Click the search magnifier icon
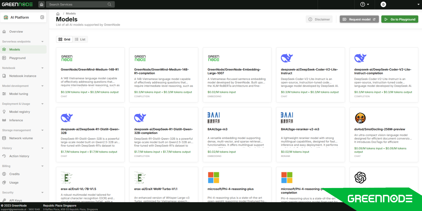This screenshot has height=211, width=422. point(109,4)
